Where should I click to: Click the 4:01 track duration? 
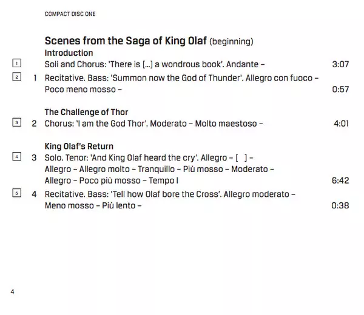tap(341, 124)
